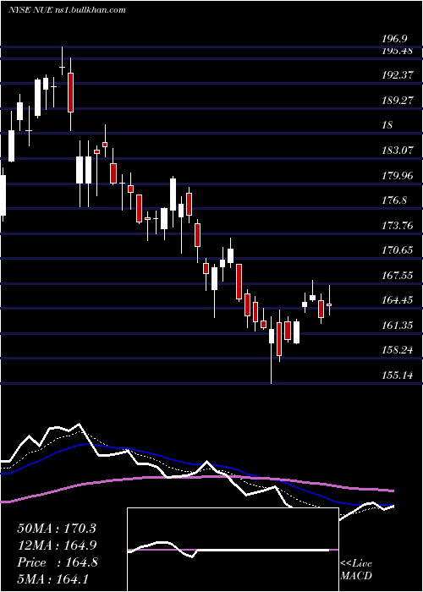The height and width of the screenshot is (592, 423).
Task: Click the 183.07 price level label
Action: click(x=398, y=151)
